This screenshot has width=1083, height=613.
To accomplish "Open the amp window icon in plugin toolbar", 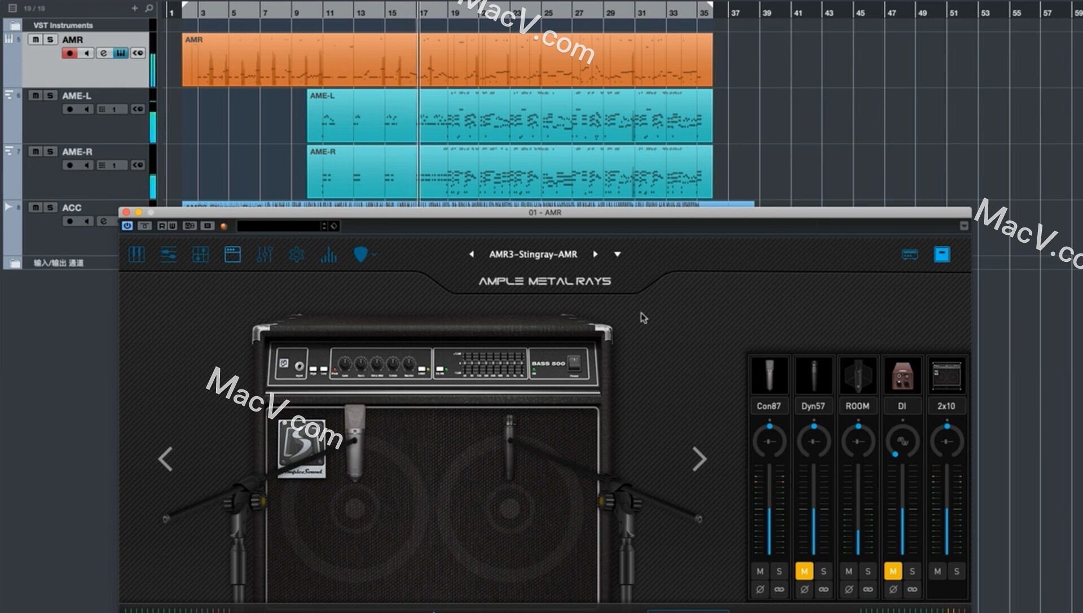I will coord(232,255).
